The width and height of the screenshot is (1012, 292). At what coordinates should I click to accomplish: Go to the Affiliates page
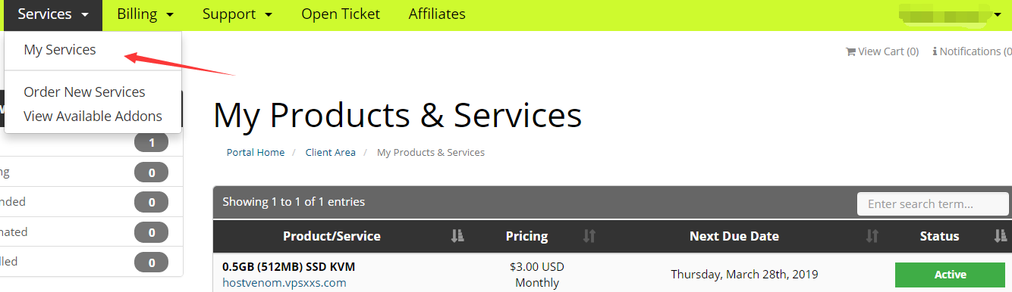(x=437, y=14)
